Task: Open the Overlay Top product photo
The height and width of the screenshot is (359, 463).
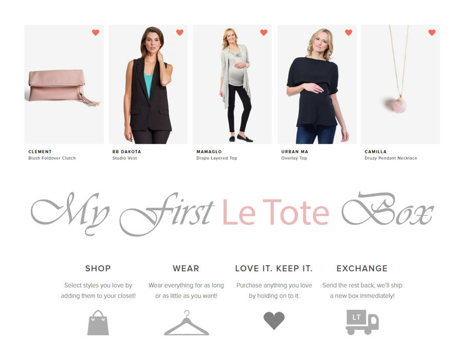Action: 317,84
